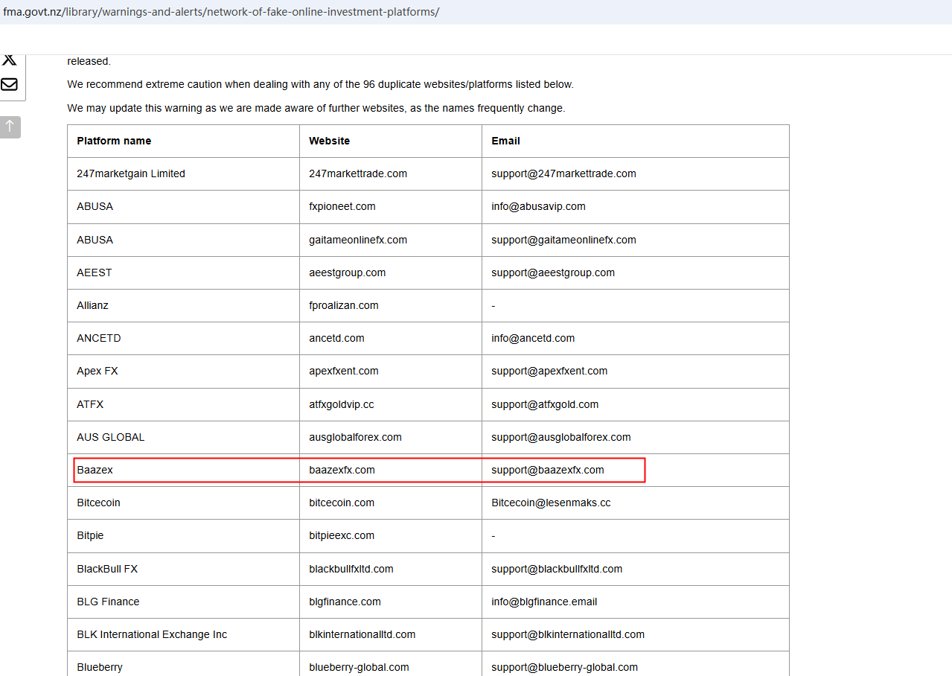Click the info@abusavip.com email text

[x=538, y=206]
